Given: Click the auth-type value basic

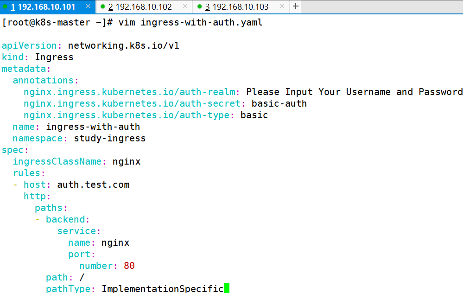Looking at the screenshot, I should pyautogui.click(x=254, y=115).
